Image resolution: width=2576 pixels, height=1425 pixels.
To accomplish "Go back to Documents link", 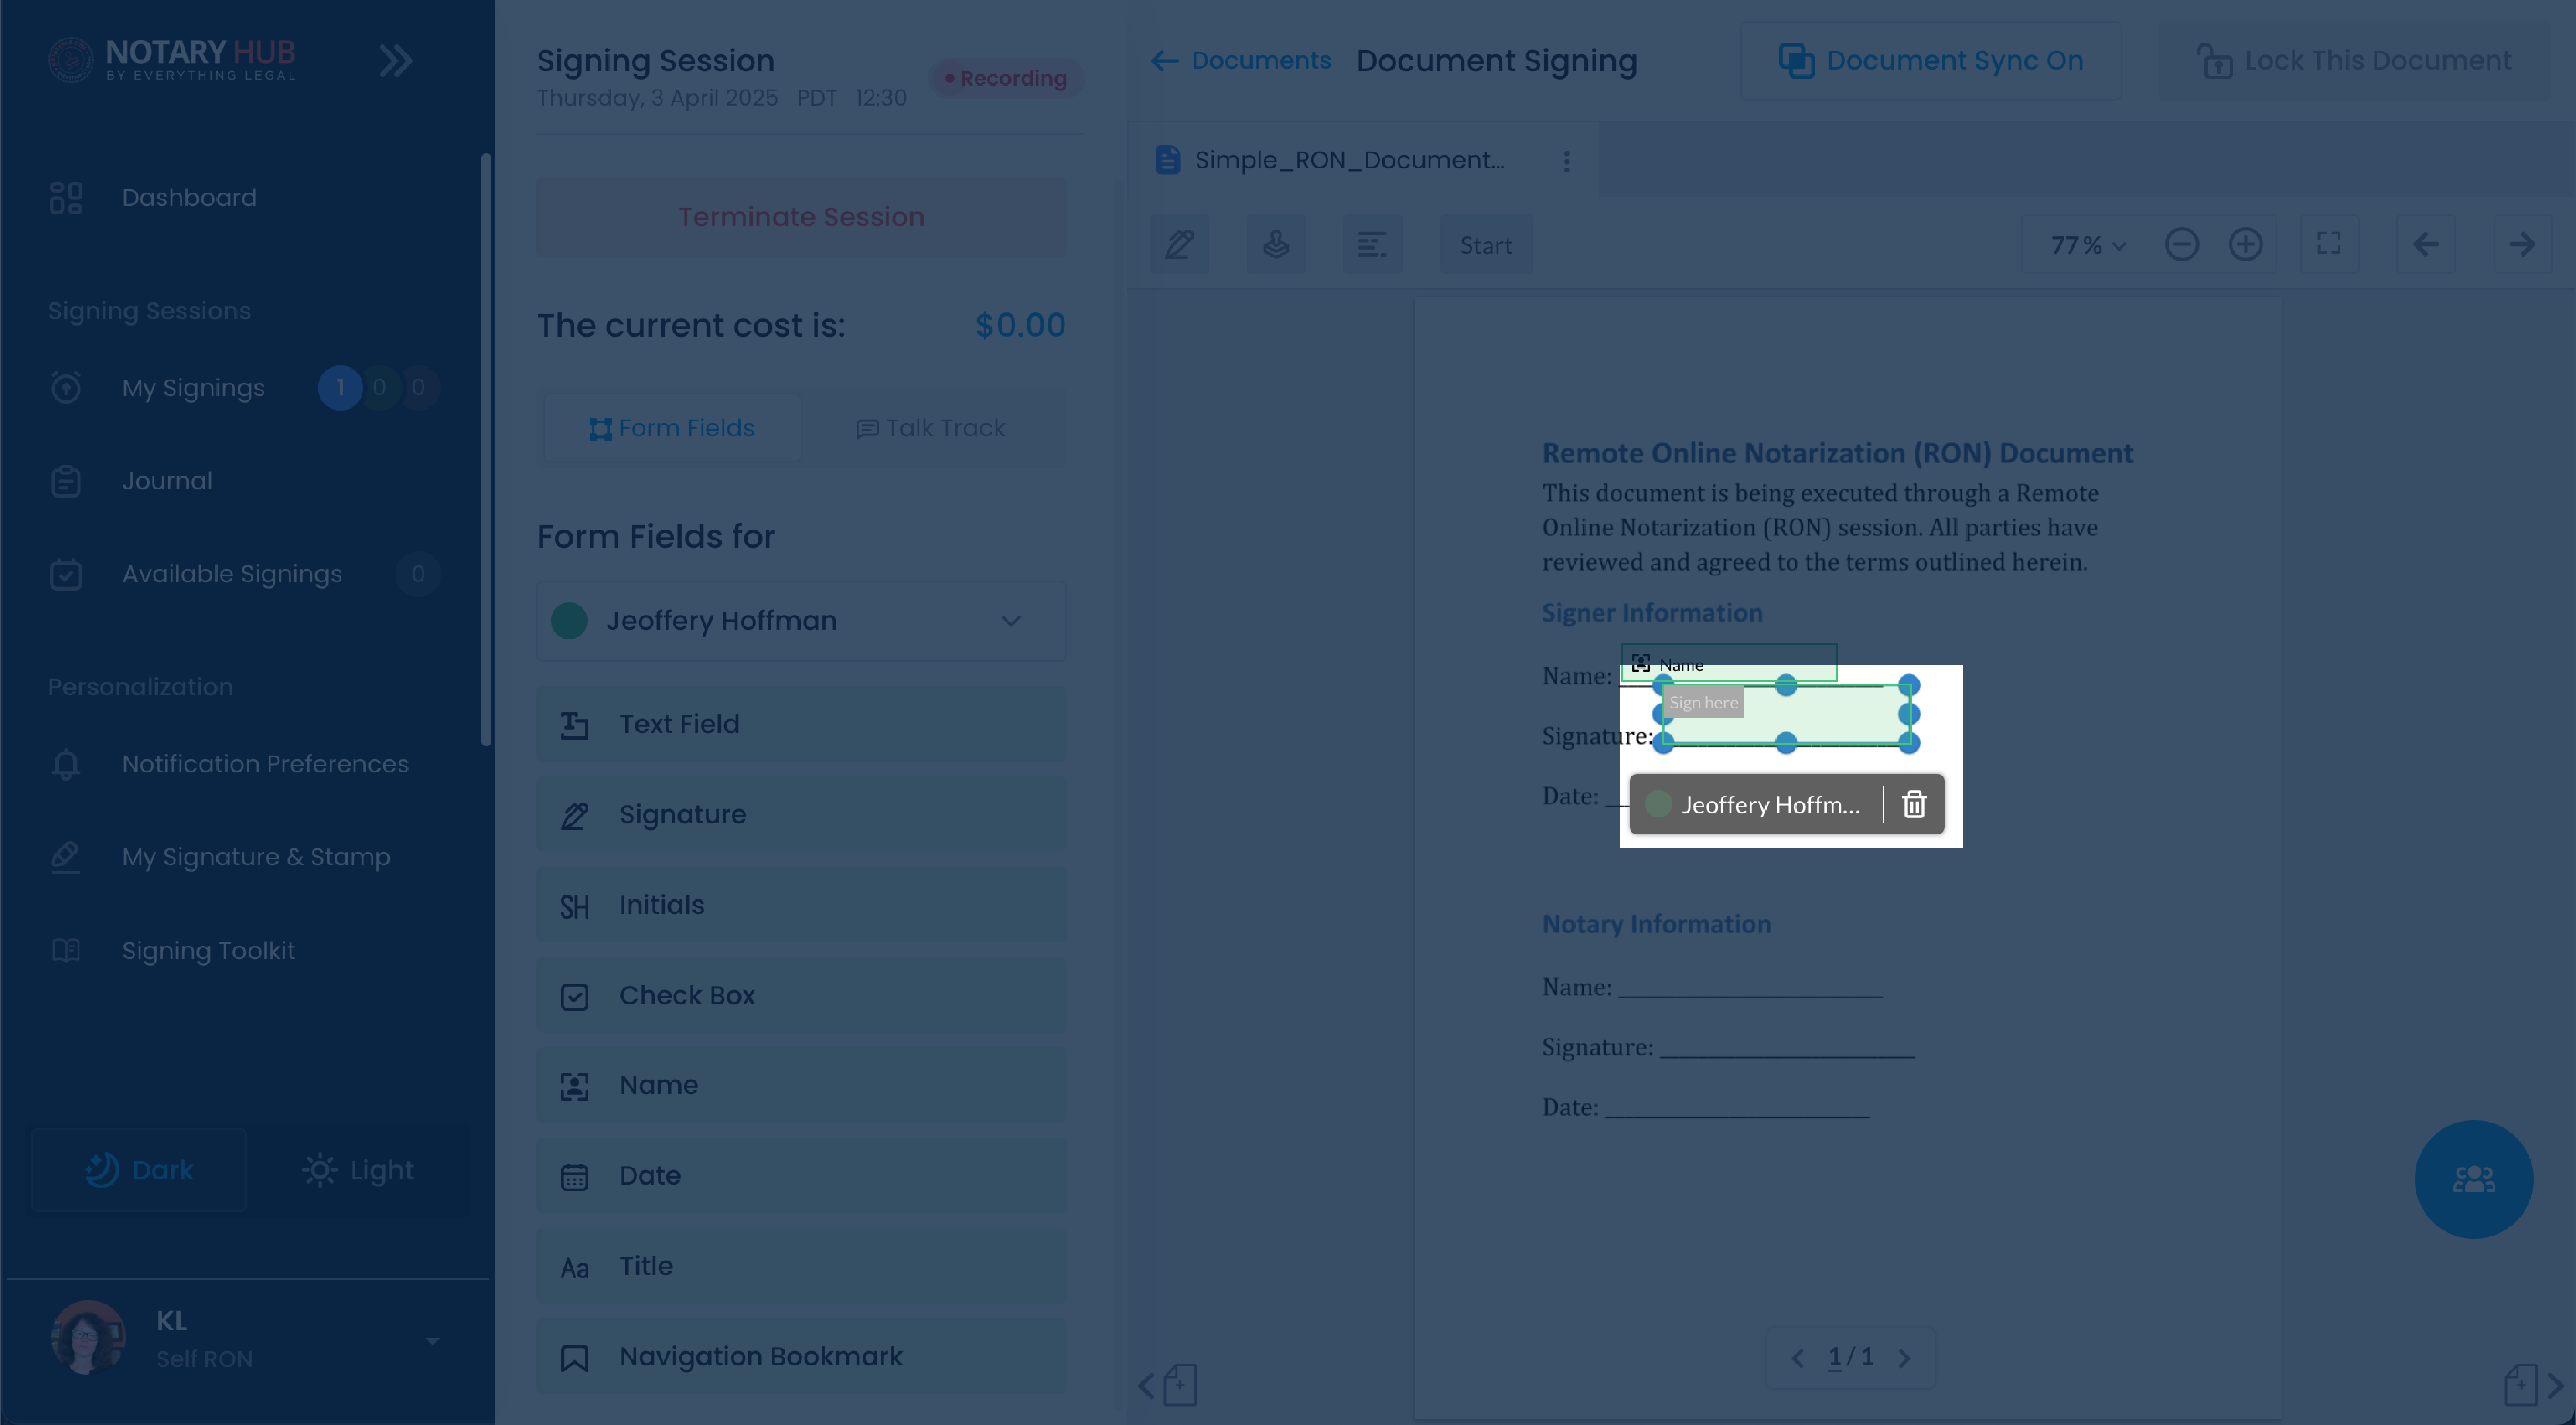I will (1241, 61).
